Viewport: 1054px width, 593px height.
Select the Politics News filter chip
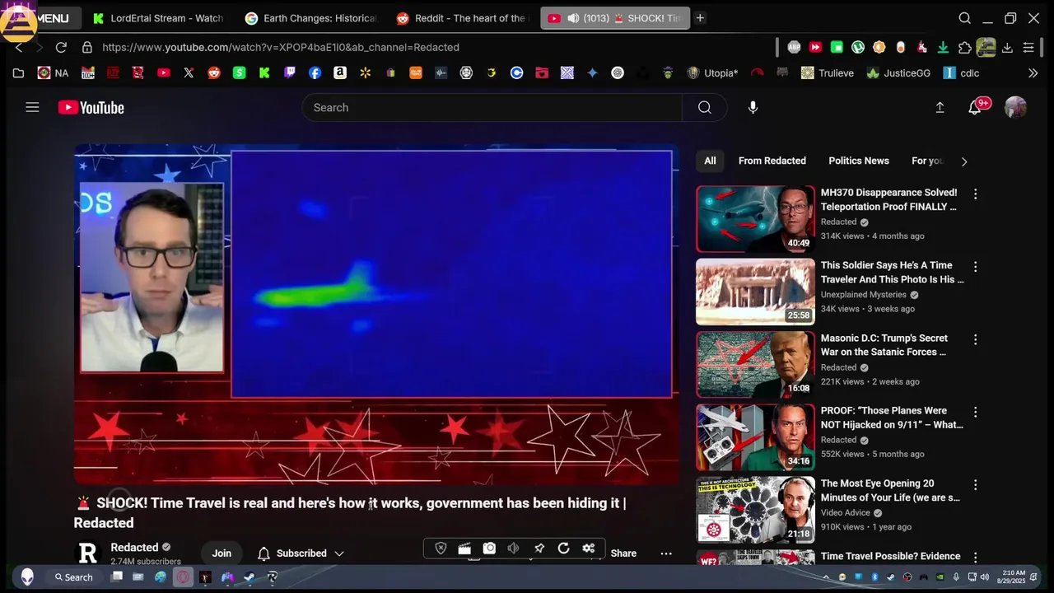pos(859,161)
